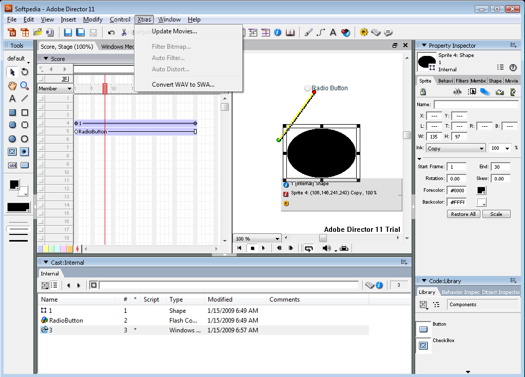Select the Field tool

(x=12, y=165)
